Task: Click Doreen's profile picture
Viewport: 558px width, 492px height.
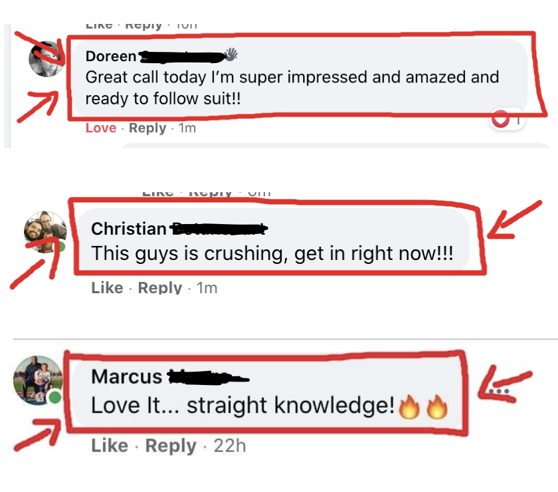Action: [x=46, y=59]
